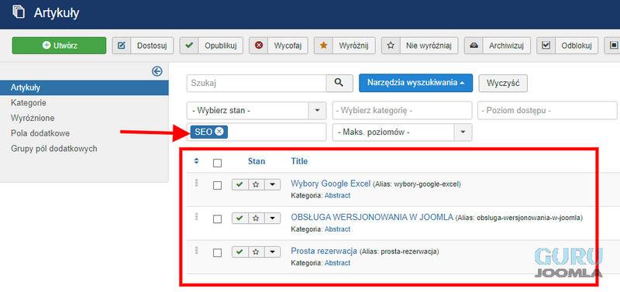Screen dimensions: 620x292
Task: Open the actions dropdown caret for Prosta rezerwacja
Action: (272, 252)
